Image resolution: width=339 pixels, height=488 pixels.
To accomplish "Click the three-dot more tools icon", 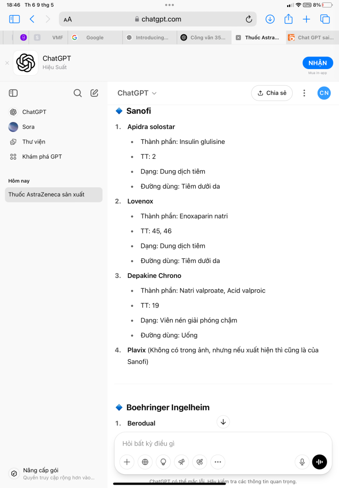I will coord(218,462).
